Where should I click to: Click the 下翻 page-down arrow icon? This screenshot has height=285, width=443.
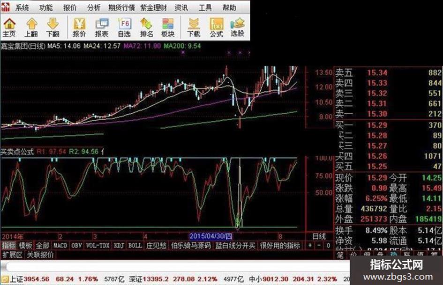click(53, 27)
